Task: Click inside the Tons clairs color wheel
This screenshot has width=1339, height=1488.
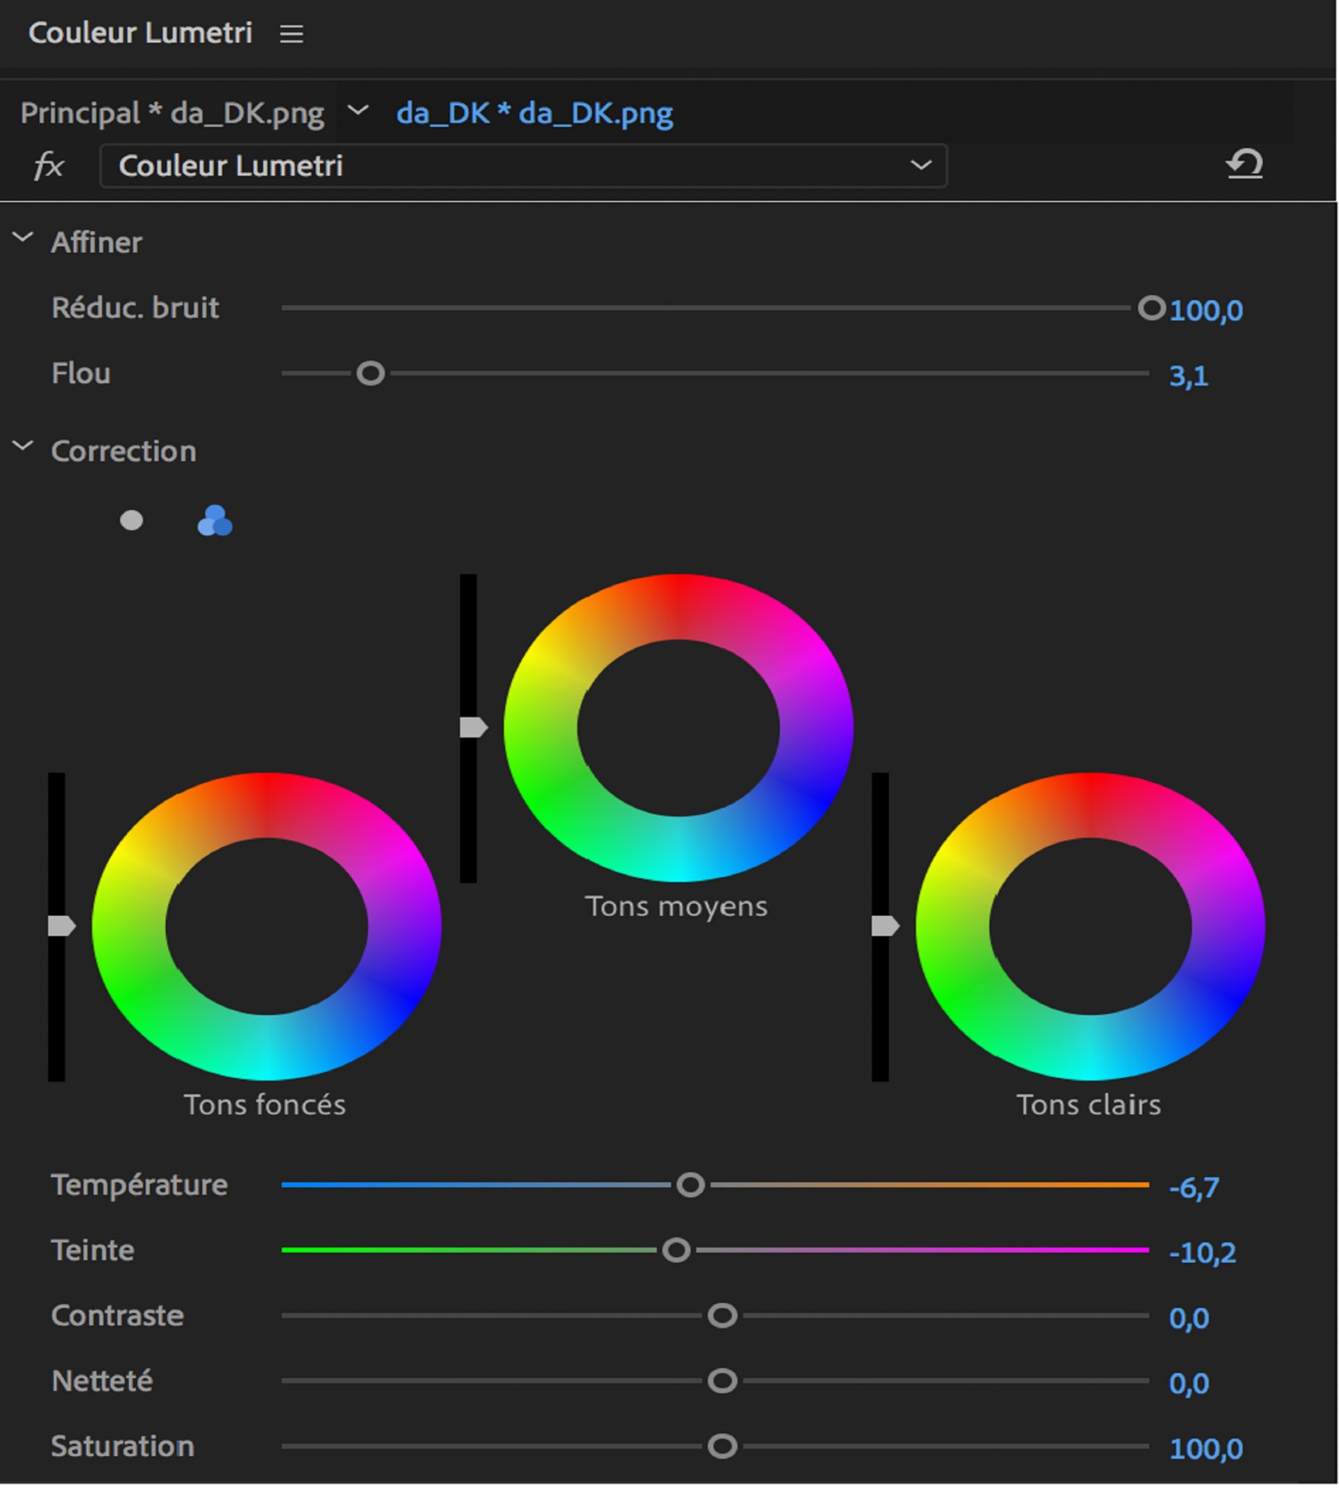Action: 1090,926
